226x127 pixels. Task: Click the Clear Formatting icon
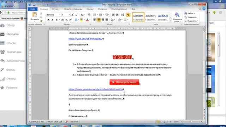[89, 15]
